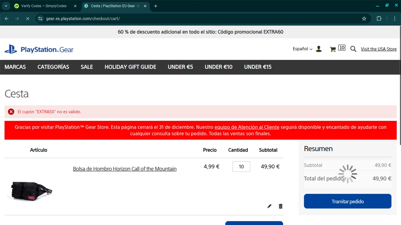401x225 pixels.
Task: Go back to the previous page
Action: [x=7, y=18]
